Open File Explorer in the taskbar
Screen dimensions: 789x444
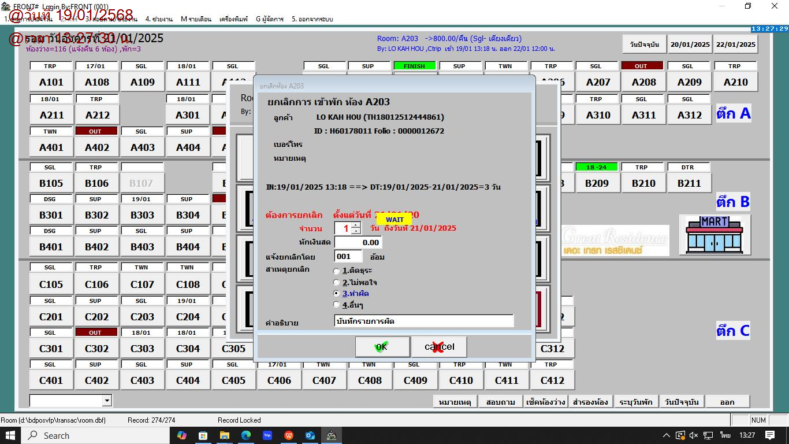point(225,435)
